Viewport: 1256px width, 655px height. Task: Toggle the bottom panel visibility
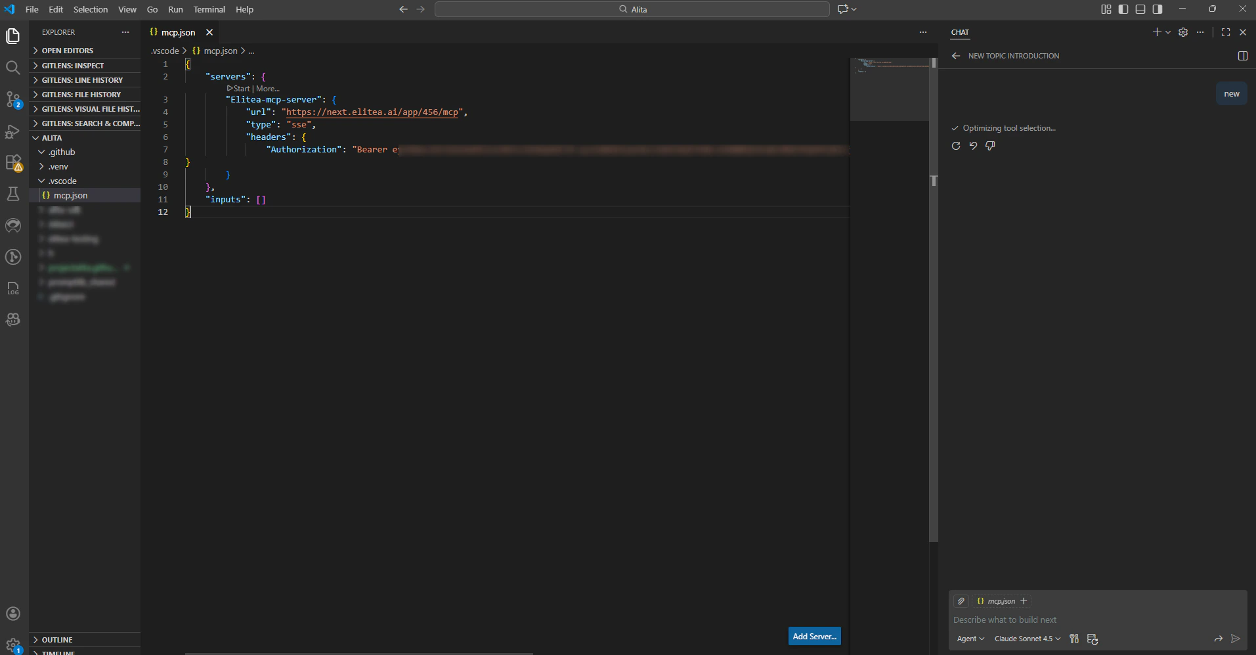1140,9
